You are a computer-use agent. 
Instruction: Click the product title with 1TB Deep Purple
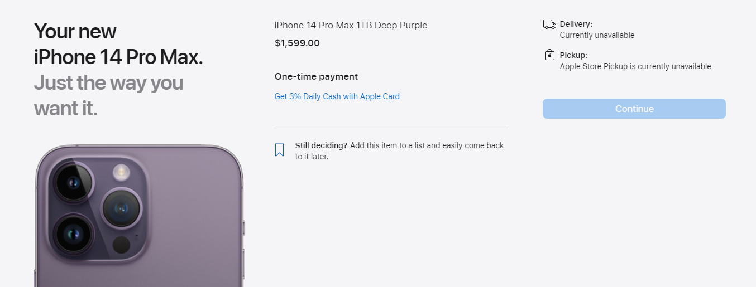pos(351,26)
